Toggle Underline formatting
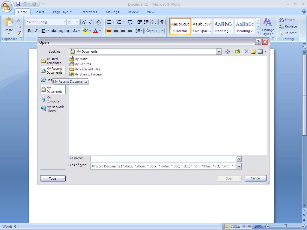The width and height of the screenshot is (307, 230). tap(43, 31)
